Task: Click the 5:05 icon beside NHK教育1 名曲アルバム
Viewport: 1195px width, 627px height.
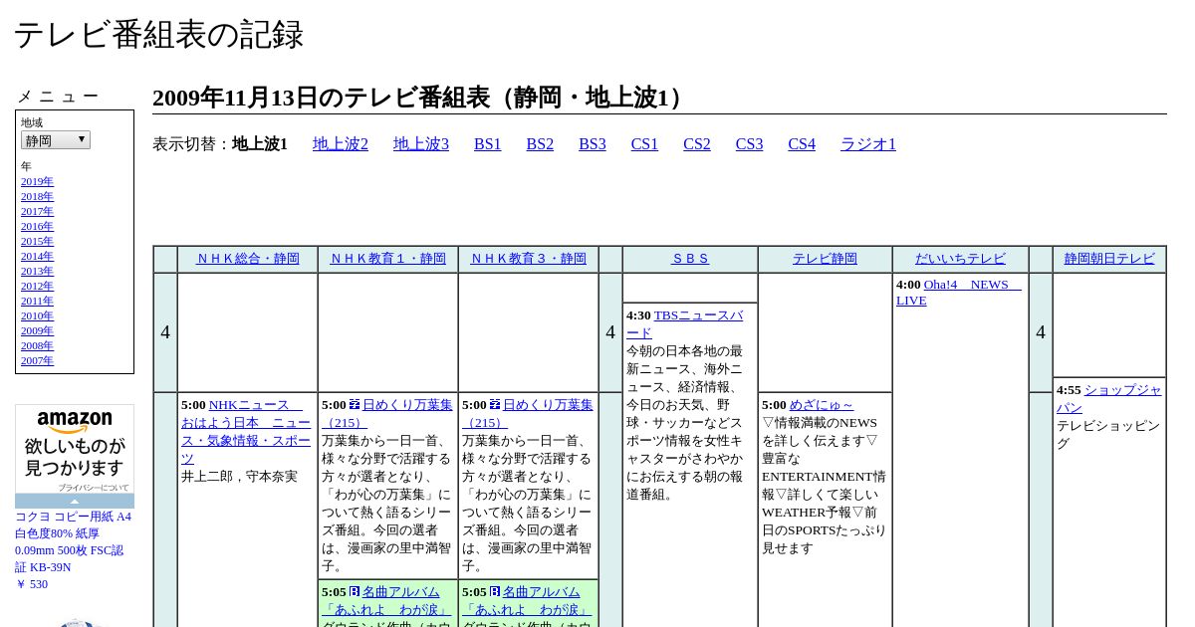Action: click(x=355, y=592)
